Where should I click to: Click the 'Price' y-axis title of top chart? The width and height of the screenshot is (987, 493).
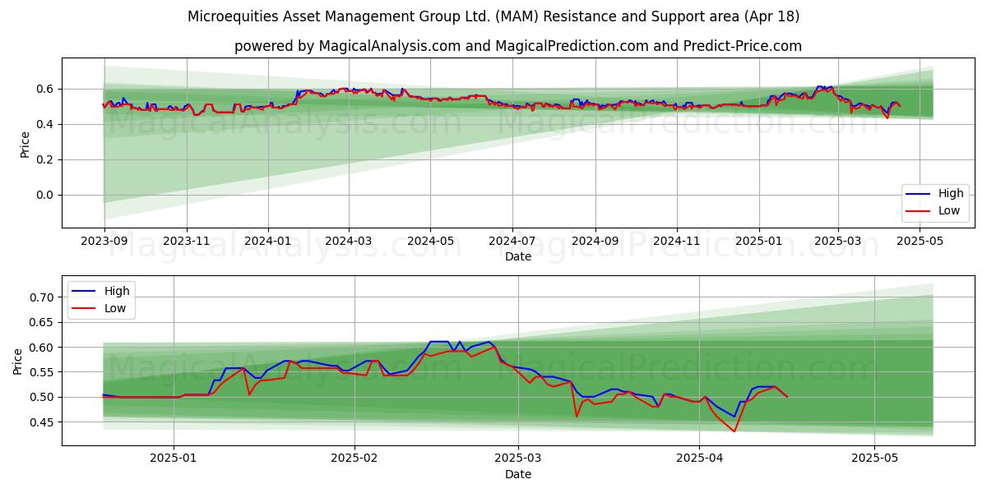click(25, 144)
